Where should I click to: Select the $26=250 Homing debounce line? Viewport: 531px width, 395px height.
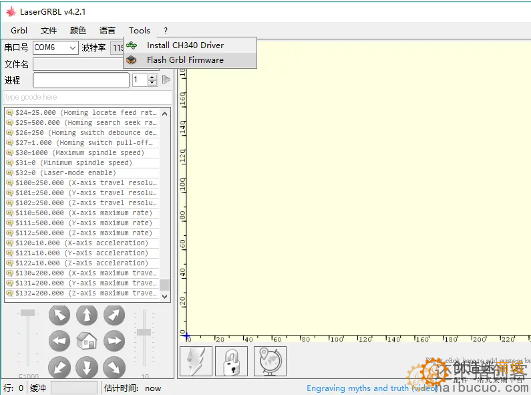82,132
